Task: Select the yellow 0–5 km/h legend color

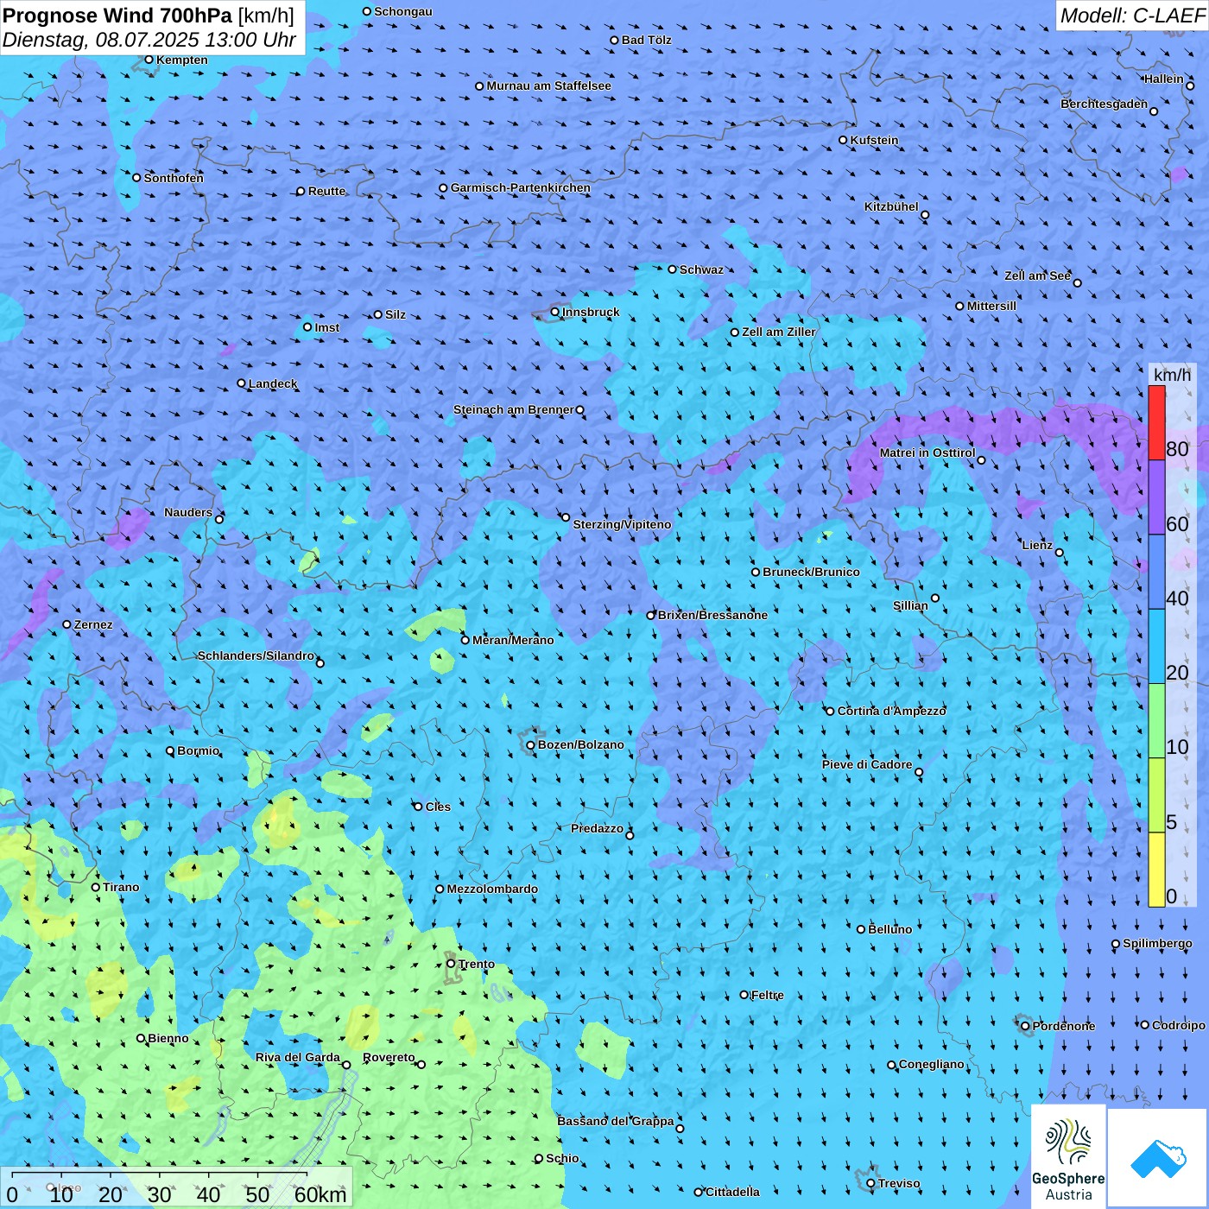Action: pos(1156,870)
